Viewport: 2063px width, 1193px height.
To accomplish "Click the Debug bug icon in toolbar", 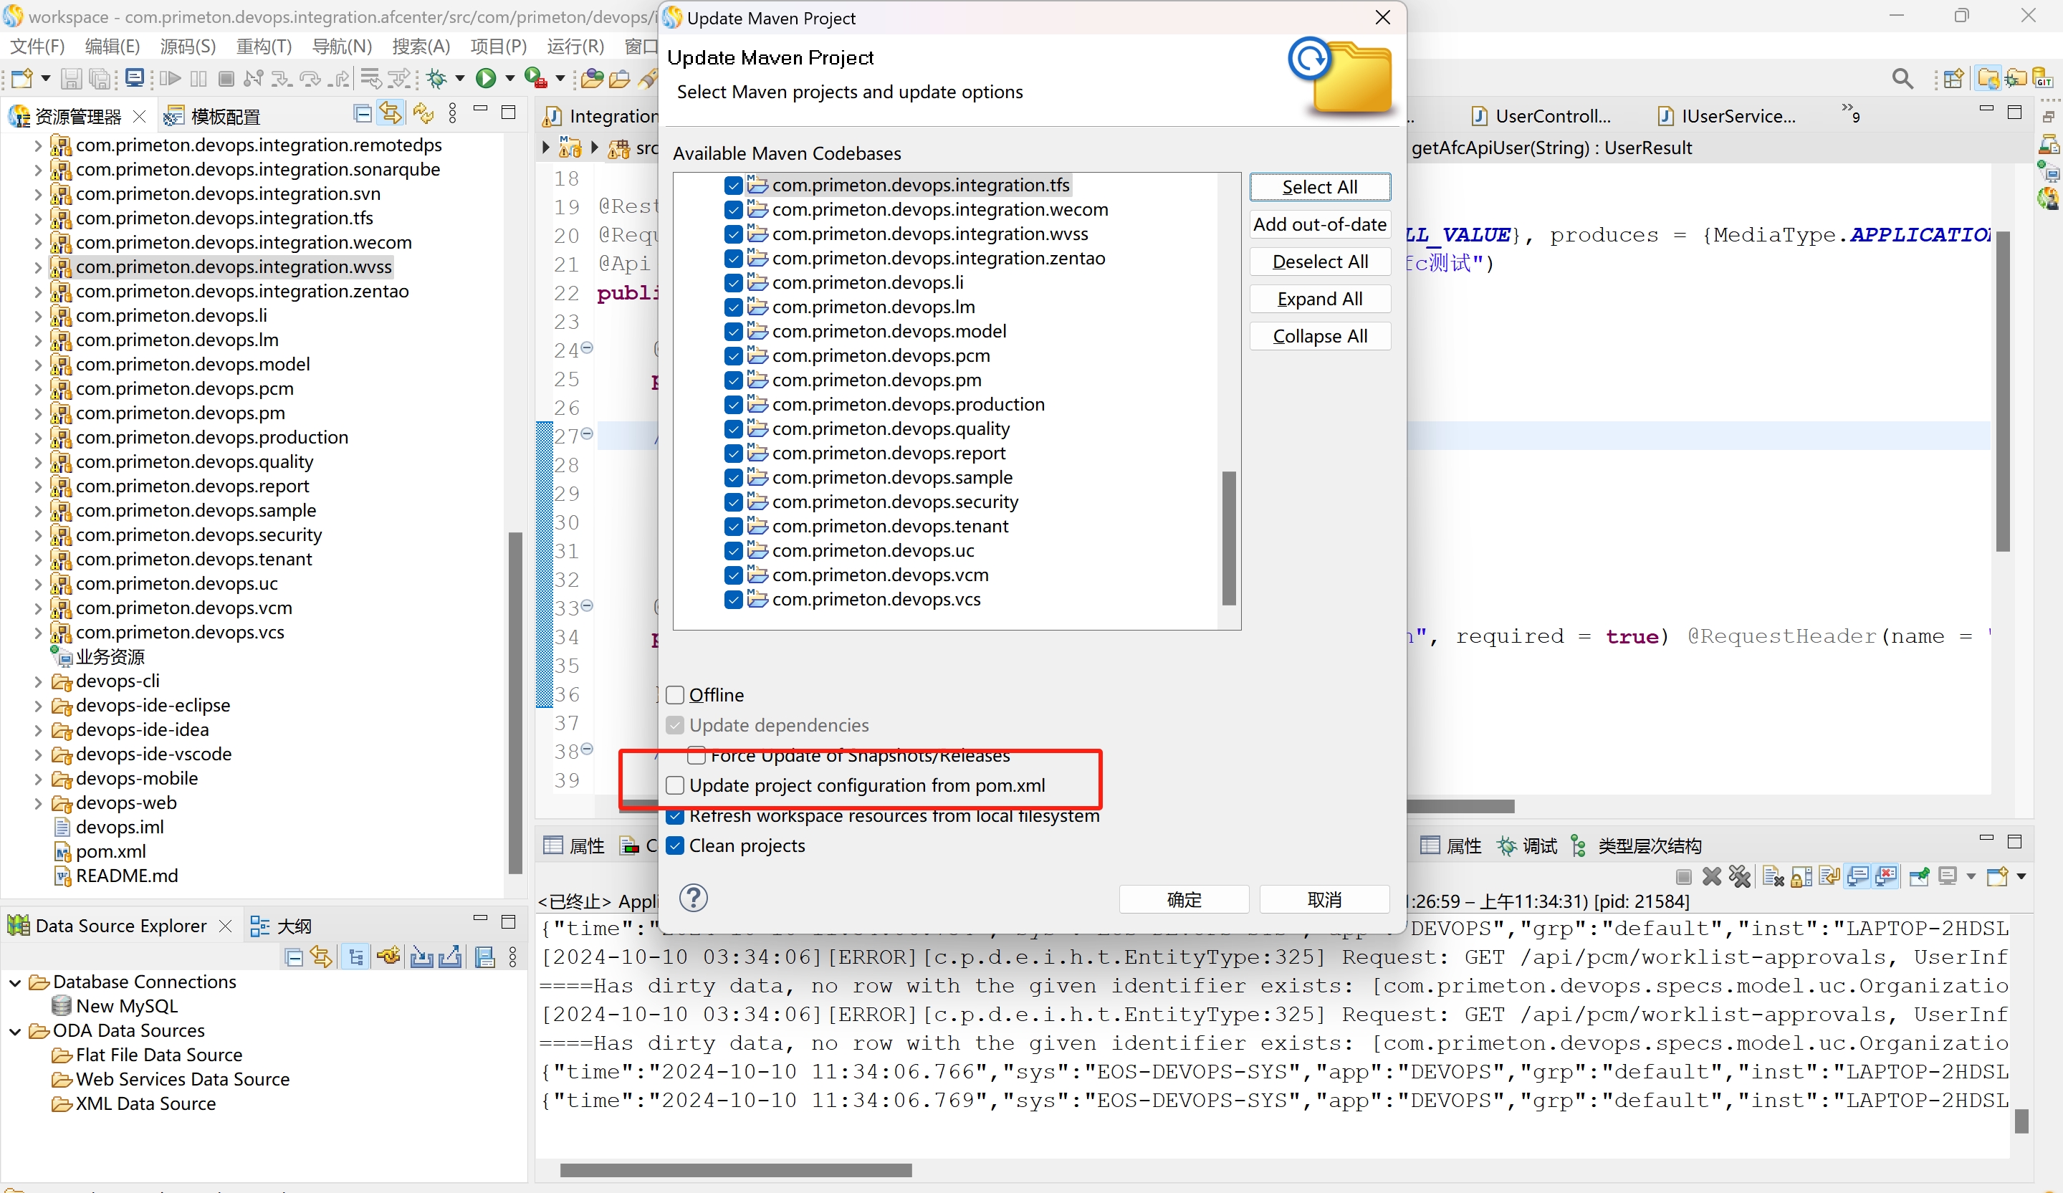I will 436,79.
